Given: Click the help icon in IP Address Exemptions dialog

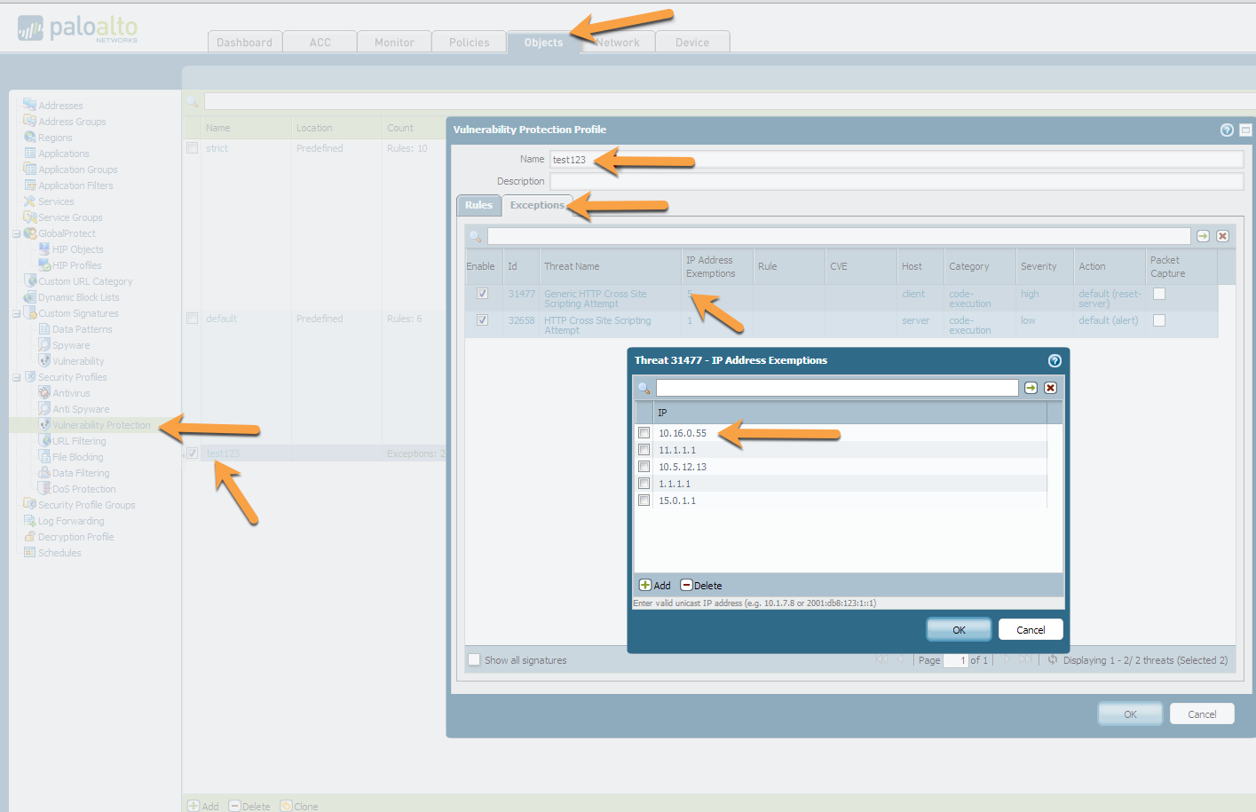Looking at the screenshot, I should 1055,360.
